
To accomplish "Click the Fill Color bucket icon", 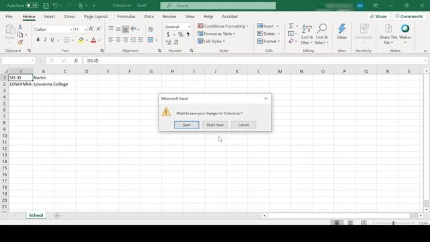I will coord(81,40).
